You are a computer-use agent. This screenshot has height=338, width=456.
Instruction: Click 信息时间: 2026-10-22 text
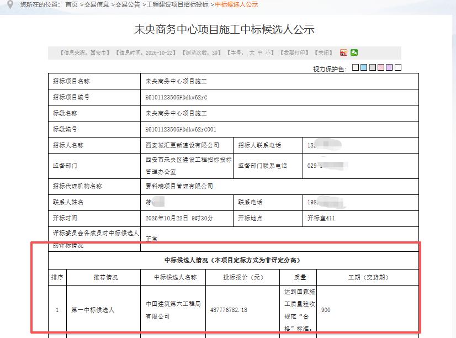point(146,52)
